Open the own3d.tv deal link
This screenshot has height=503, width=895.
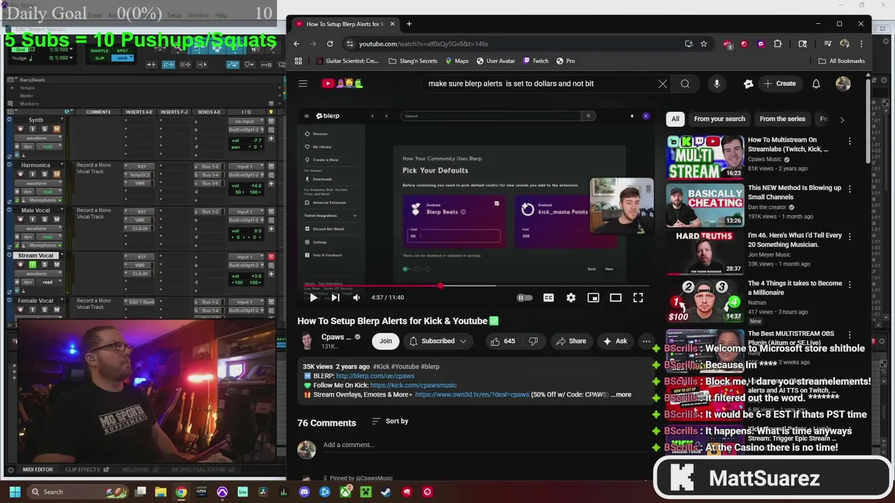pyautogui.click(x=472, y=395)
